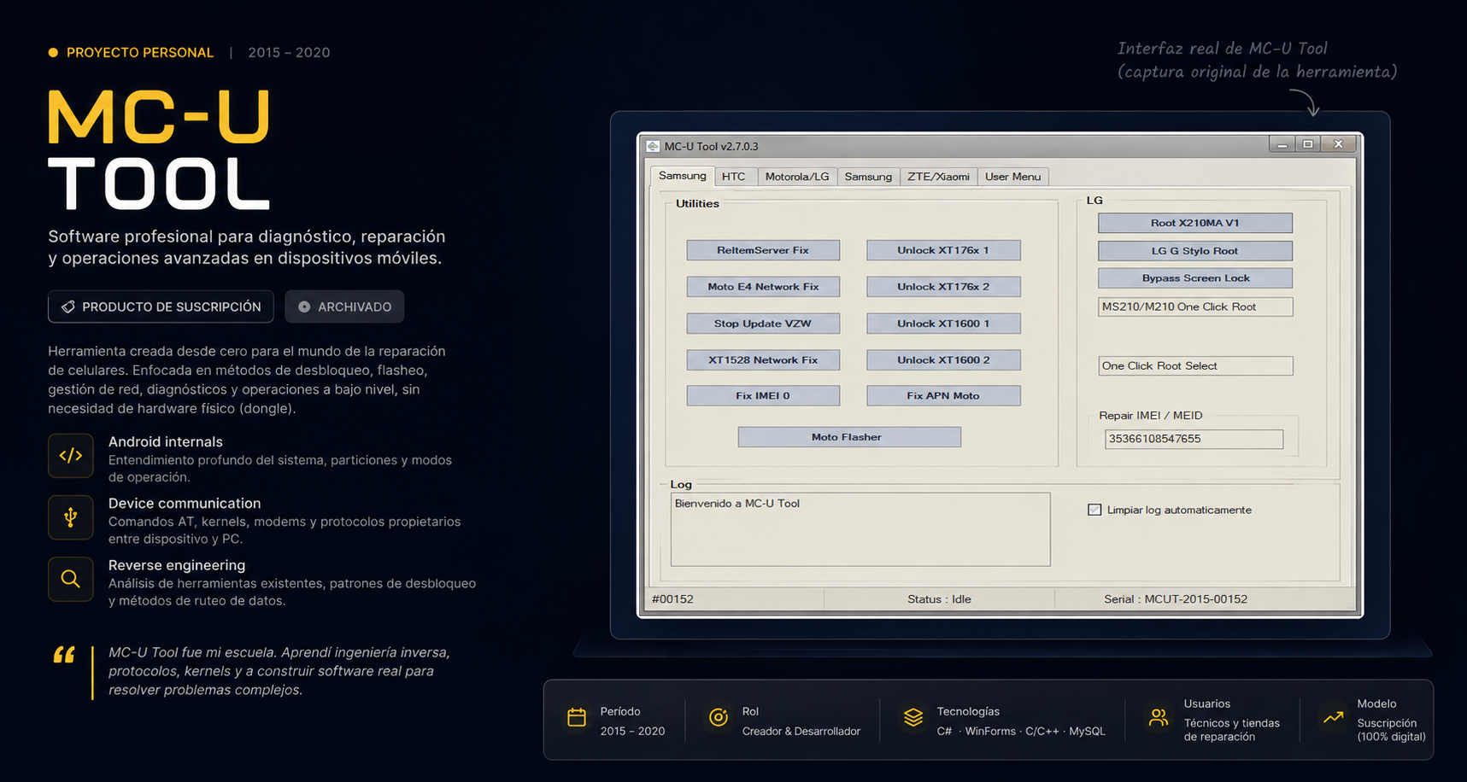Switch to the HTC tab
This screenshot has height=782, width=1467.
pos(733,177)
